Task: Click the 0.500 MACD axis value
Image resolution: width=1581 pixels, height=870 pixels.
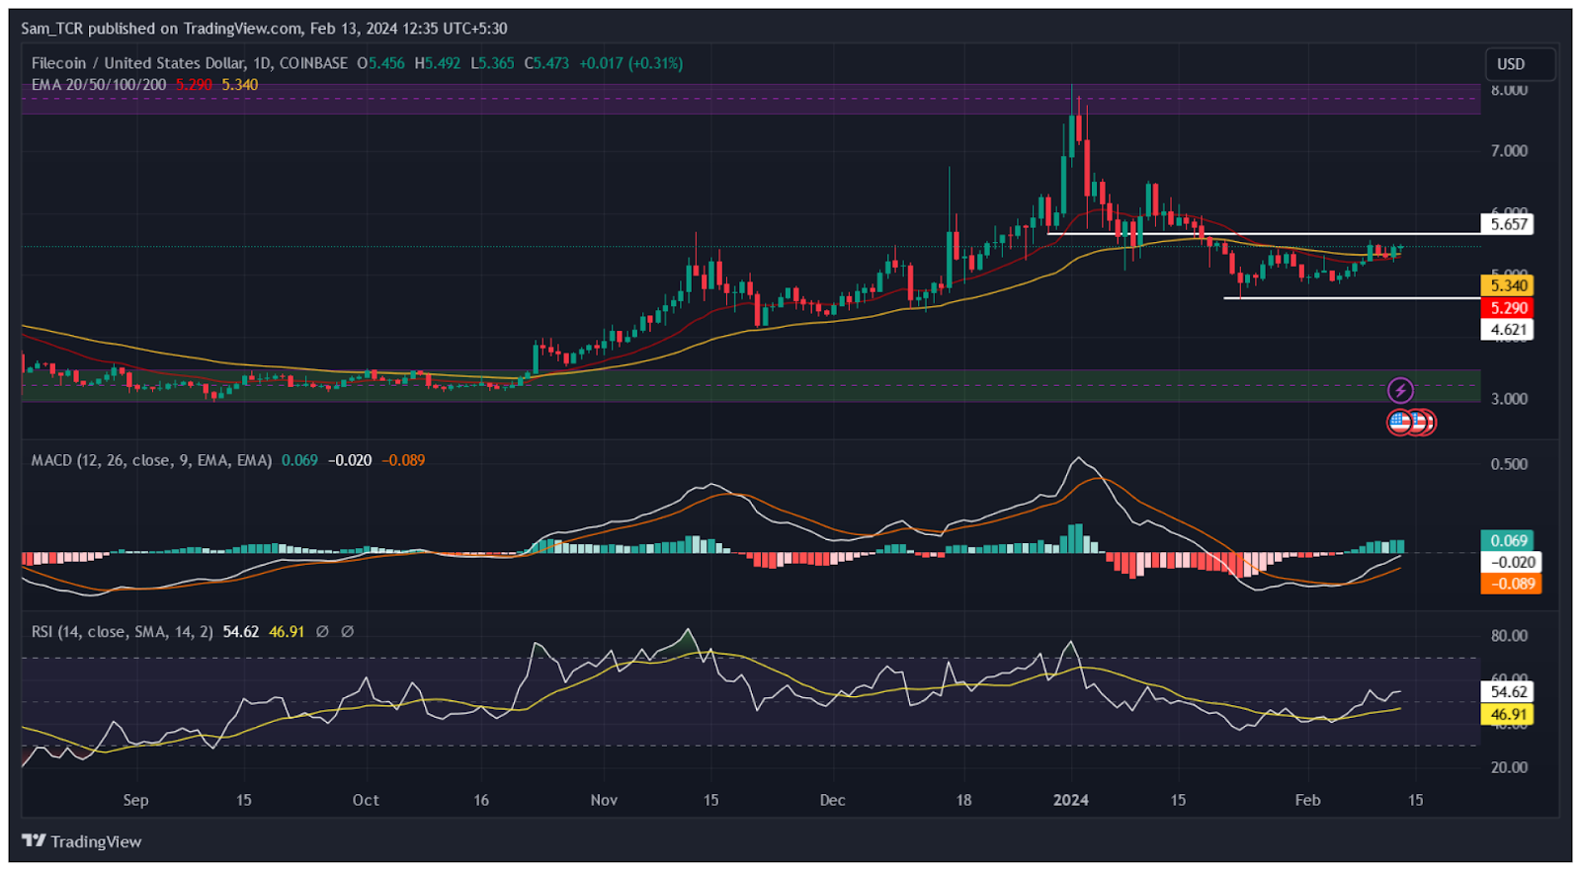Action: [1509, 464]
